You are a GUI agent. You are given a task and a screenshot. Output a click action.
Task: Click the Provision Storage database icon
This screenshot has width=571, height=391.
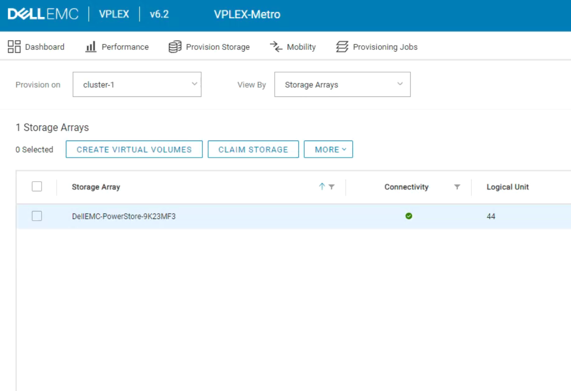click(x=175, y=47)
